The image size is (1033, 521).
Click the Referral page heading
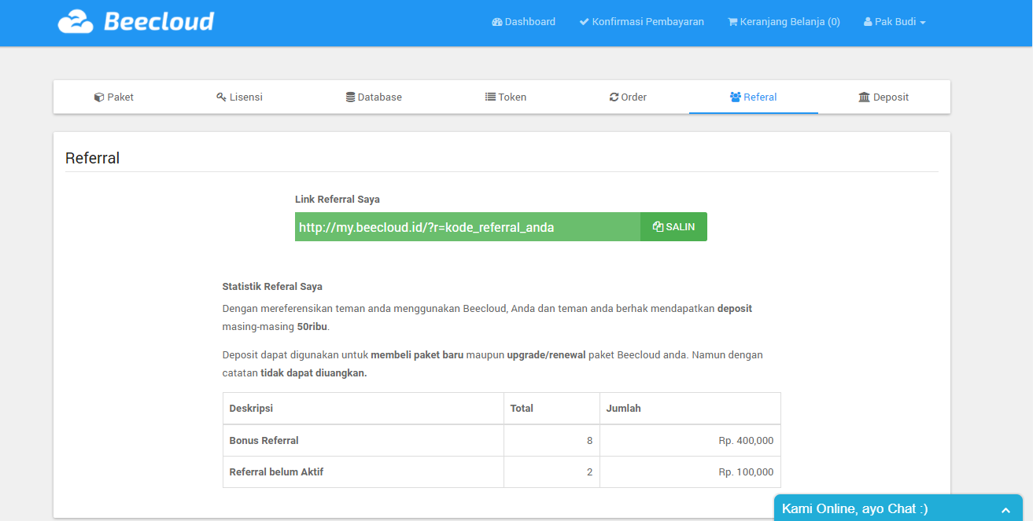(92, 158)
